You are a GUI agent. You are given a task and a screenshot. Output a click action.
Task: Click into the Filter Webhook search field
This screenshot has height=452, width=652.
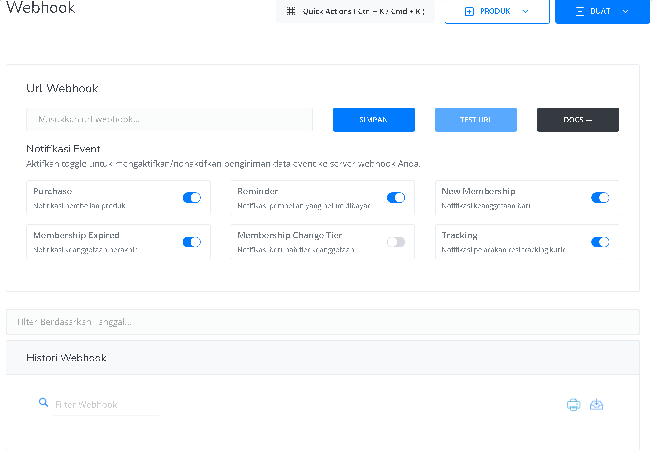click(x=106, y=405)
